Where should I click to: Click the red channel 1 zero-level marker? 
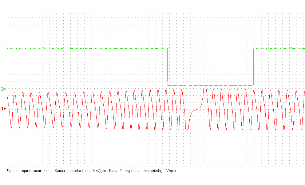(x=4, y=109)
